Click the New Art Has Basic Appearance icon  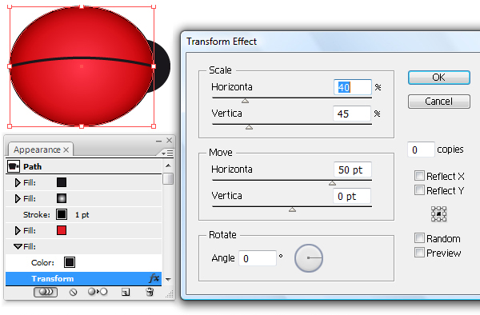(46, 292)
